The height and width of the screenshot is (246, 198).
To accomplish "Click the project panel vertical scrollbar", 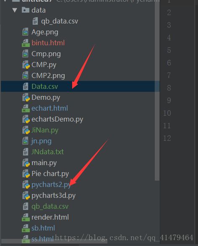I will (157, 90).
